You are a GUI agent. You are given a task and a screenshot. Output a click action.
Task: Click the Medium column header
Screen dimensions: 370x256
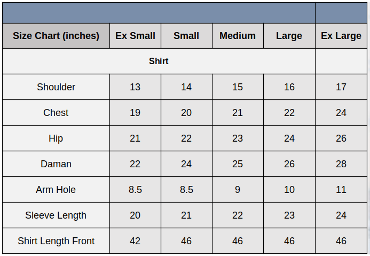pos(238,36)
